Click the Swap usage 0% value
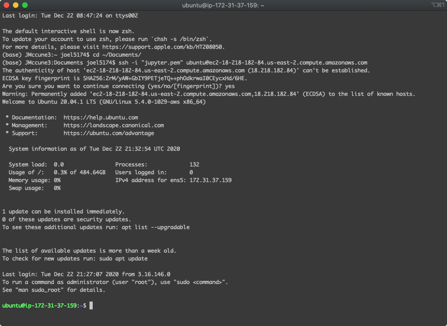 click(57, 188)
